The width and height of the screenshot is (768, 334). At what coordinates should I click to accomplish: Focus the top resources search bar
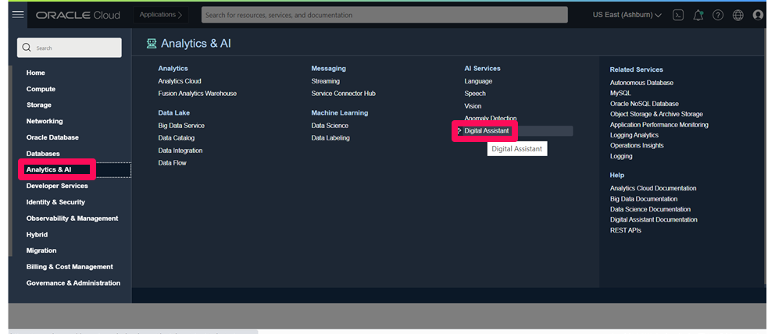[384, 15]
